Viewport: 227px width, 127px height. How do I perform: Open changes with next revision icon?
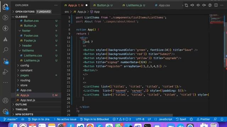(x=204, y=5)
